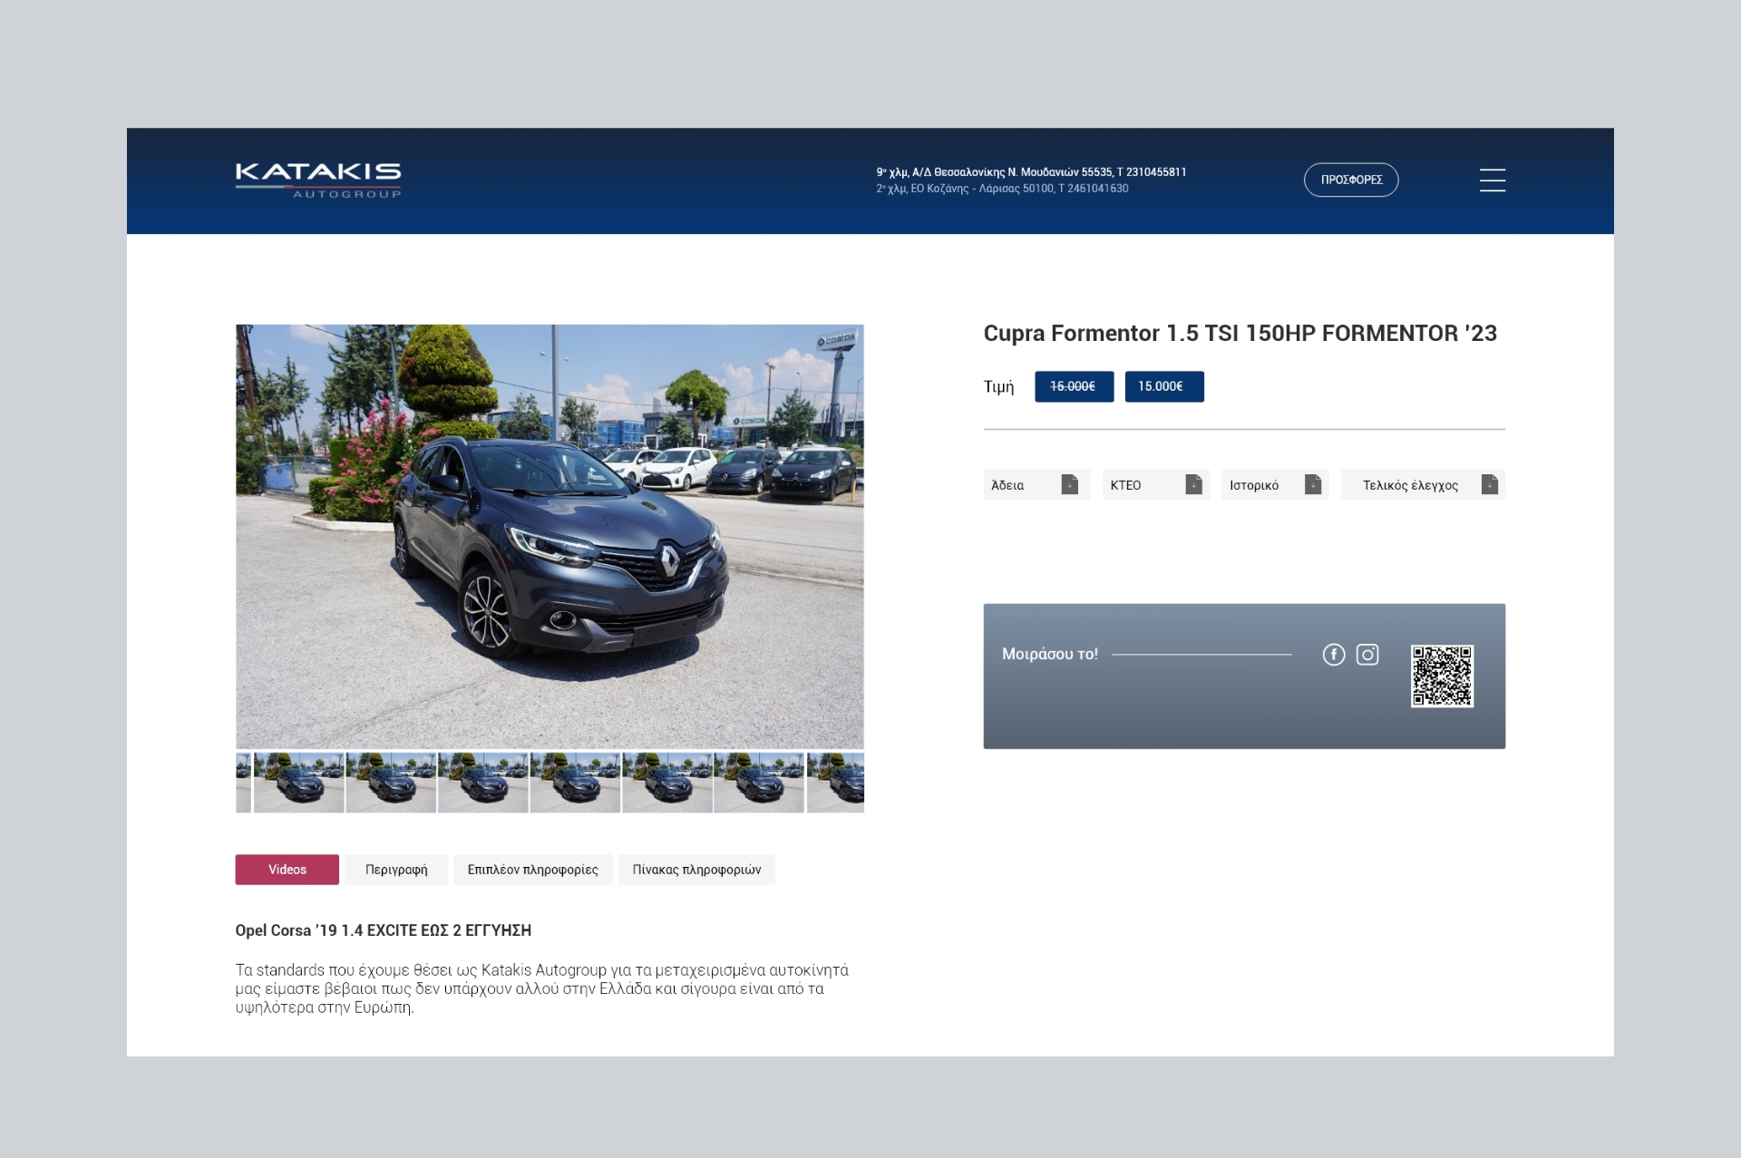
Task: Download icon next to Άδεια
Action: pos(1070,484)
